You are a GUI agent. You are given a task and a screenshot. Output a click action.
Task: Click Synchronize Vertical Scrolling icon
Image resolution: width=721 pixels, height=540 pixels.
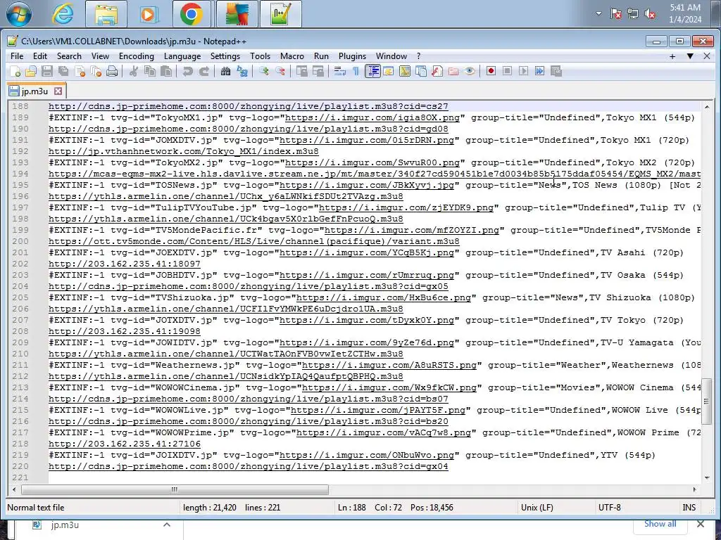(x=301, y=71)
